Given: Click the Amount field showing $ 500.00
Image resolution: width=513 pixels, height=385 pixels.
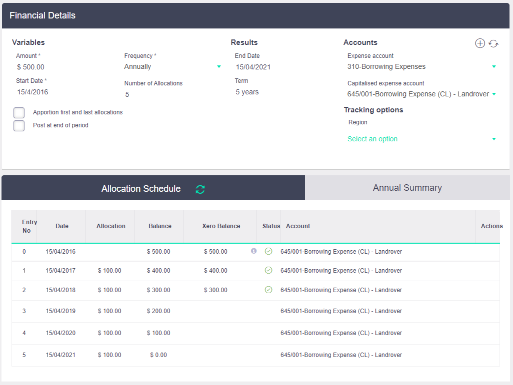Looking at the screenshot, I should pos(31,67).
